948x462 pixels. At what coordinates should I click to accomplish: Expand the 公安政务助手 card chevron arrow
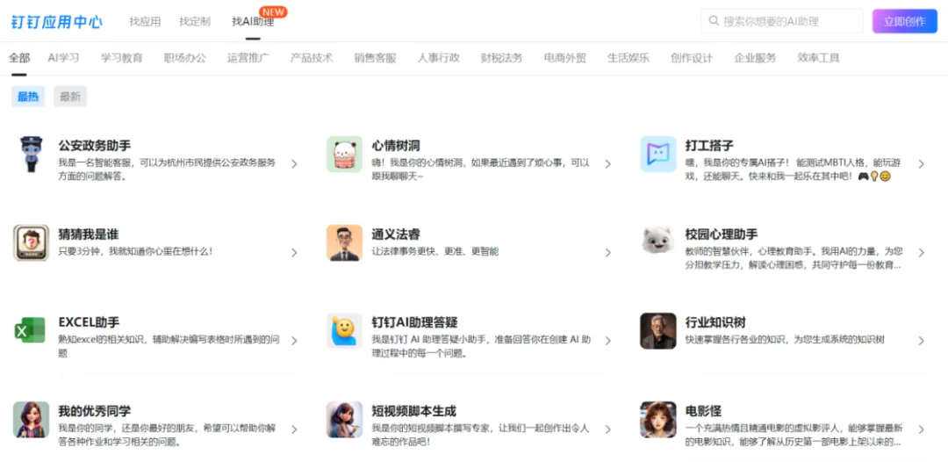[x=294, y=164]
